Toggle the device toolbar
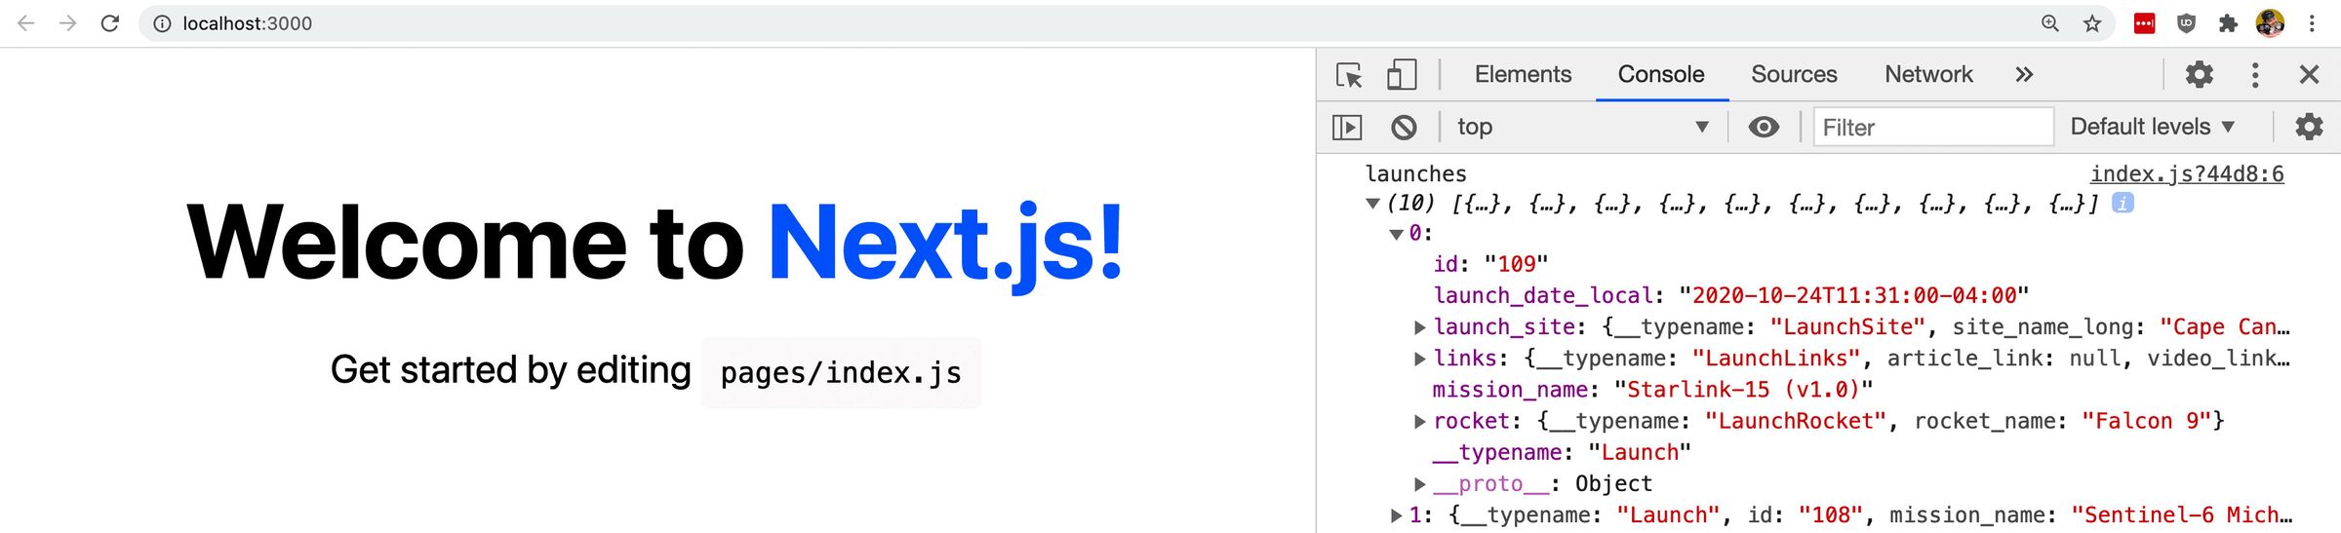Image resolution: width=2341 pixels, height=533 pixels. click(1402, 75)
